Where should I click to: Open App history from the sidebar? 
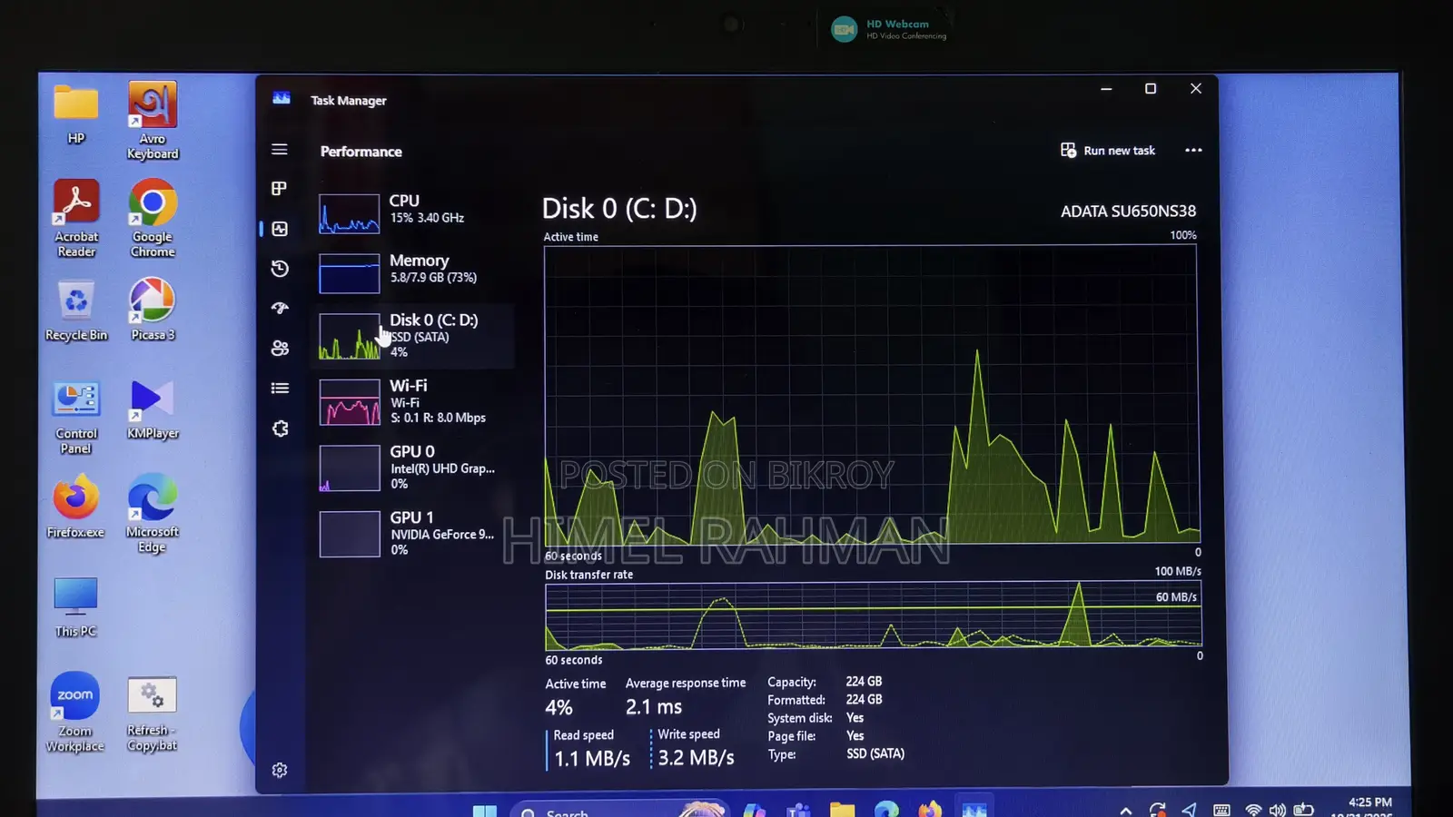(x=280, y=269)
